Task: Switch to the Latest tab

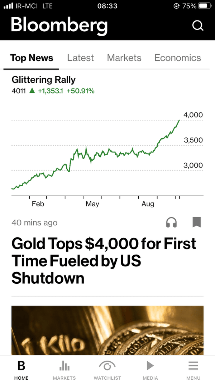Action: click(80, 58)
